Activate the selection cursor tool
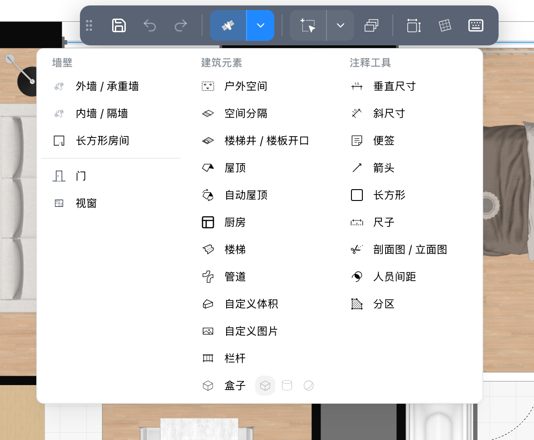The height and width of the screenshot is (440, 534). pos(307,25)
